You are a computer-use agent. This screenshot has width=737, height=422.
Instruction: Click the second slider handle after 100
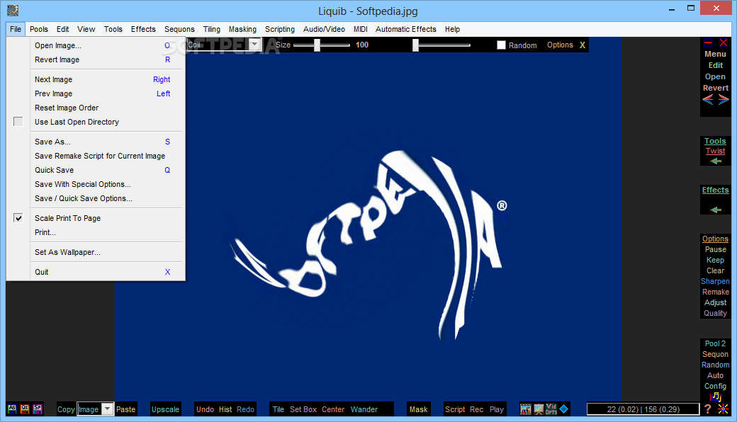[x=415, y=45]
